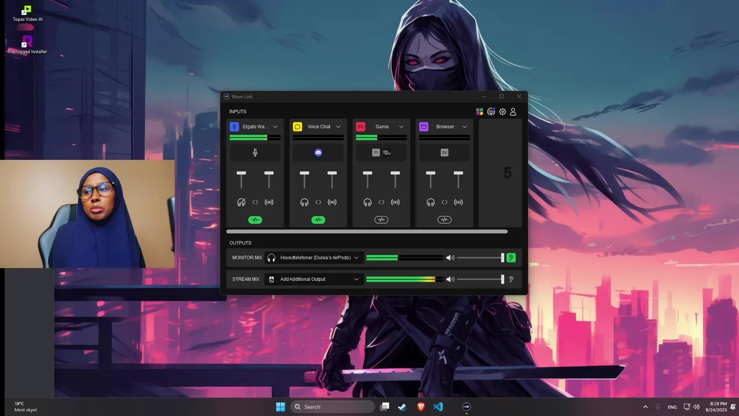
Task: Click the Elgato Wave monitor volume fader
Action: pos(241,173)
